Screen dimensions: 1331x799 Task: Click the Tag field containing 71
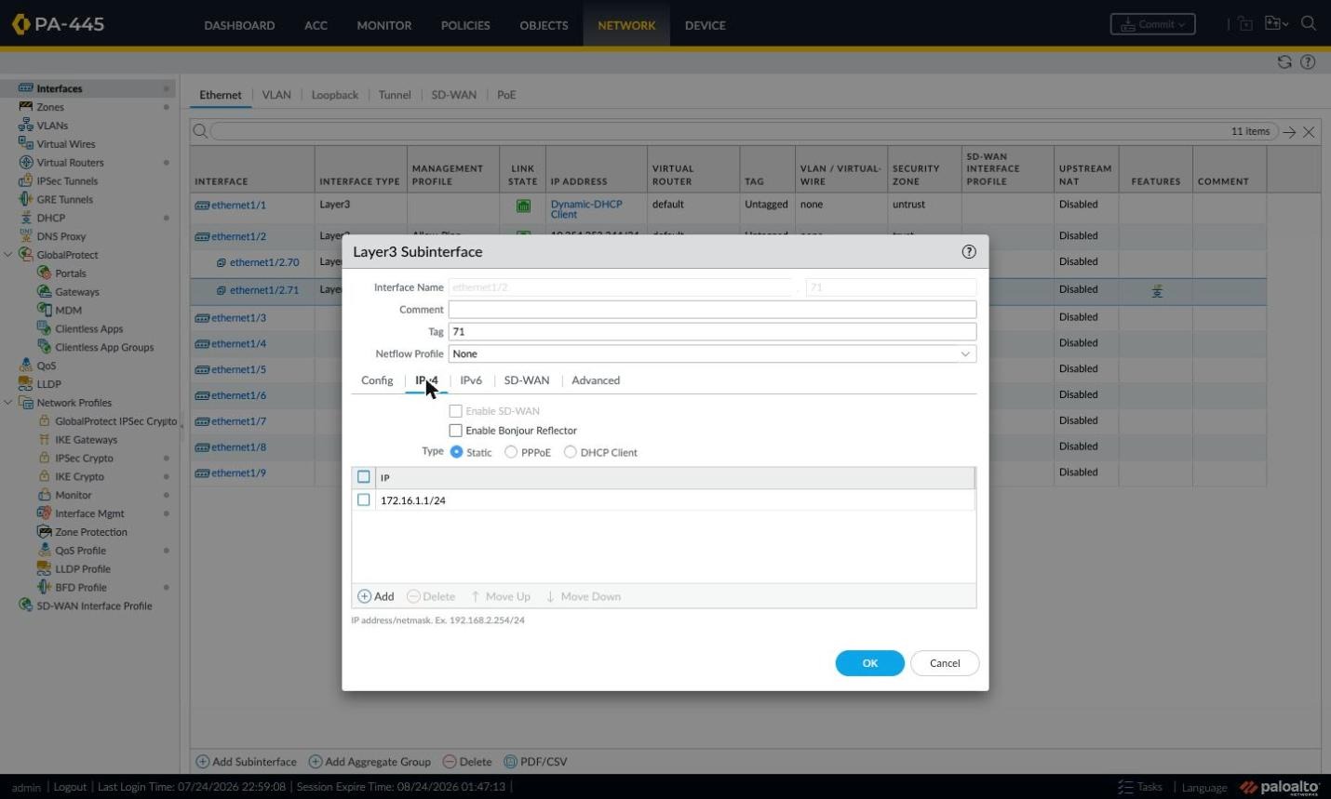click(x=712, y=331)
